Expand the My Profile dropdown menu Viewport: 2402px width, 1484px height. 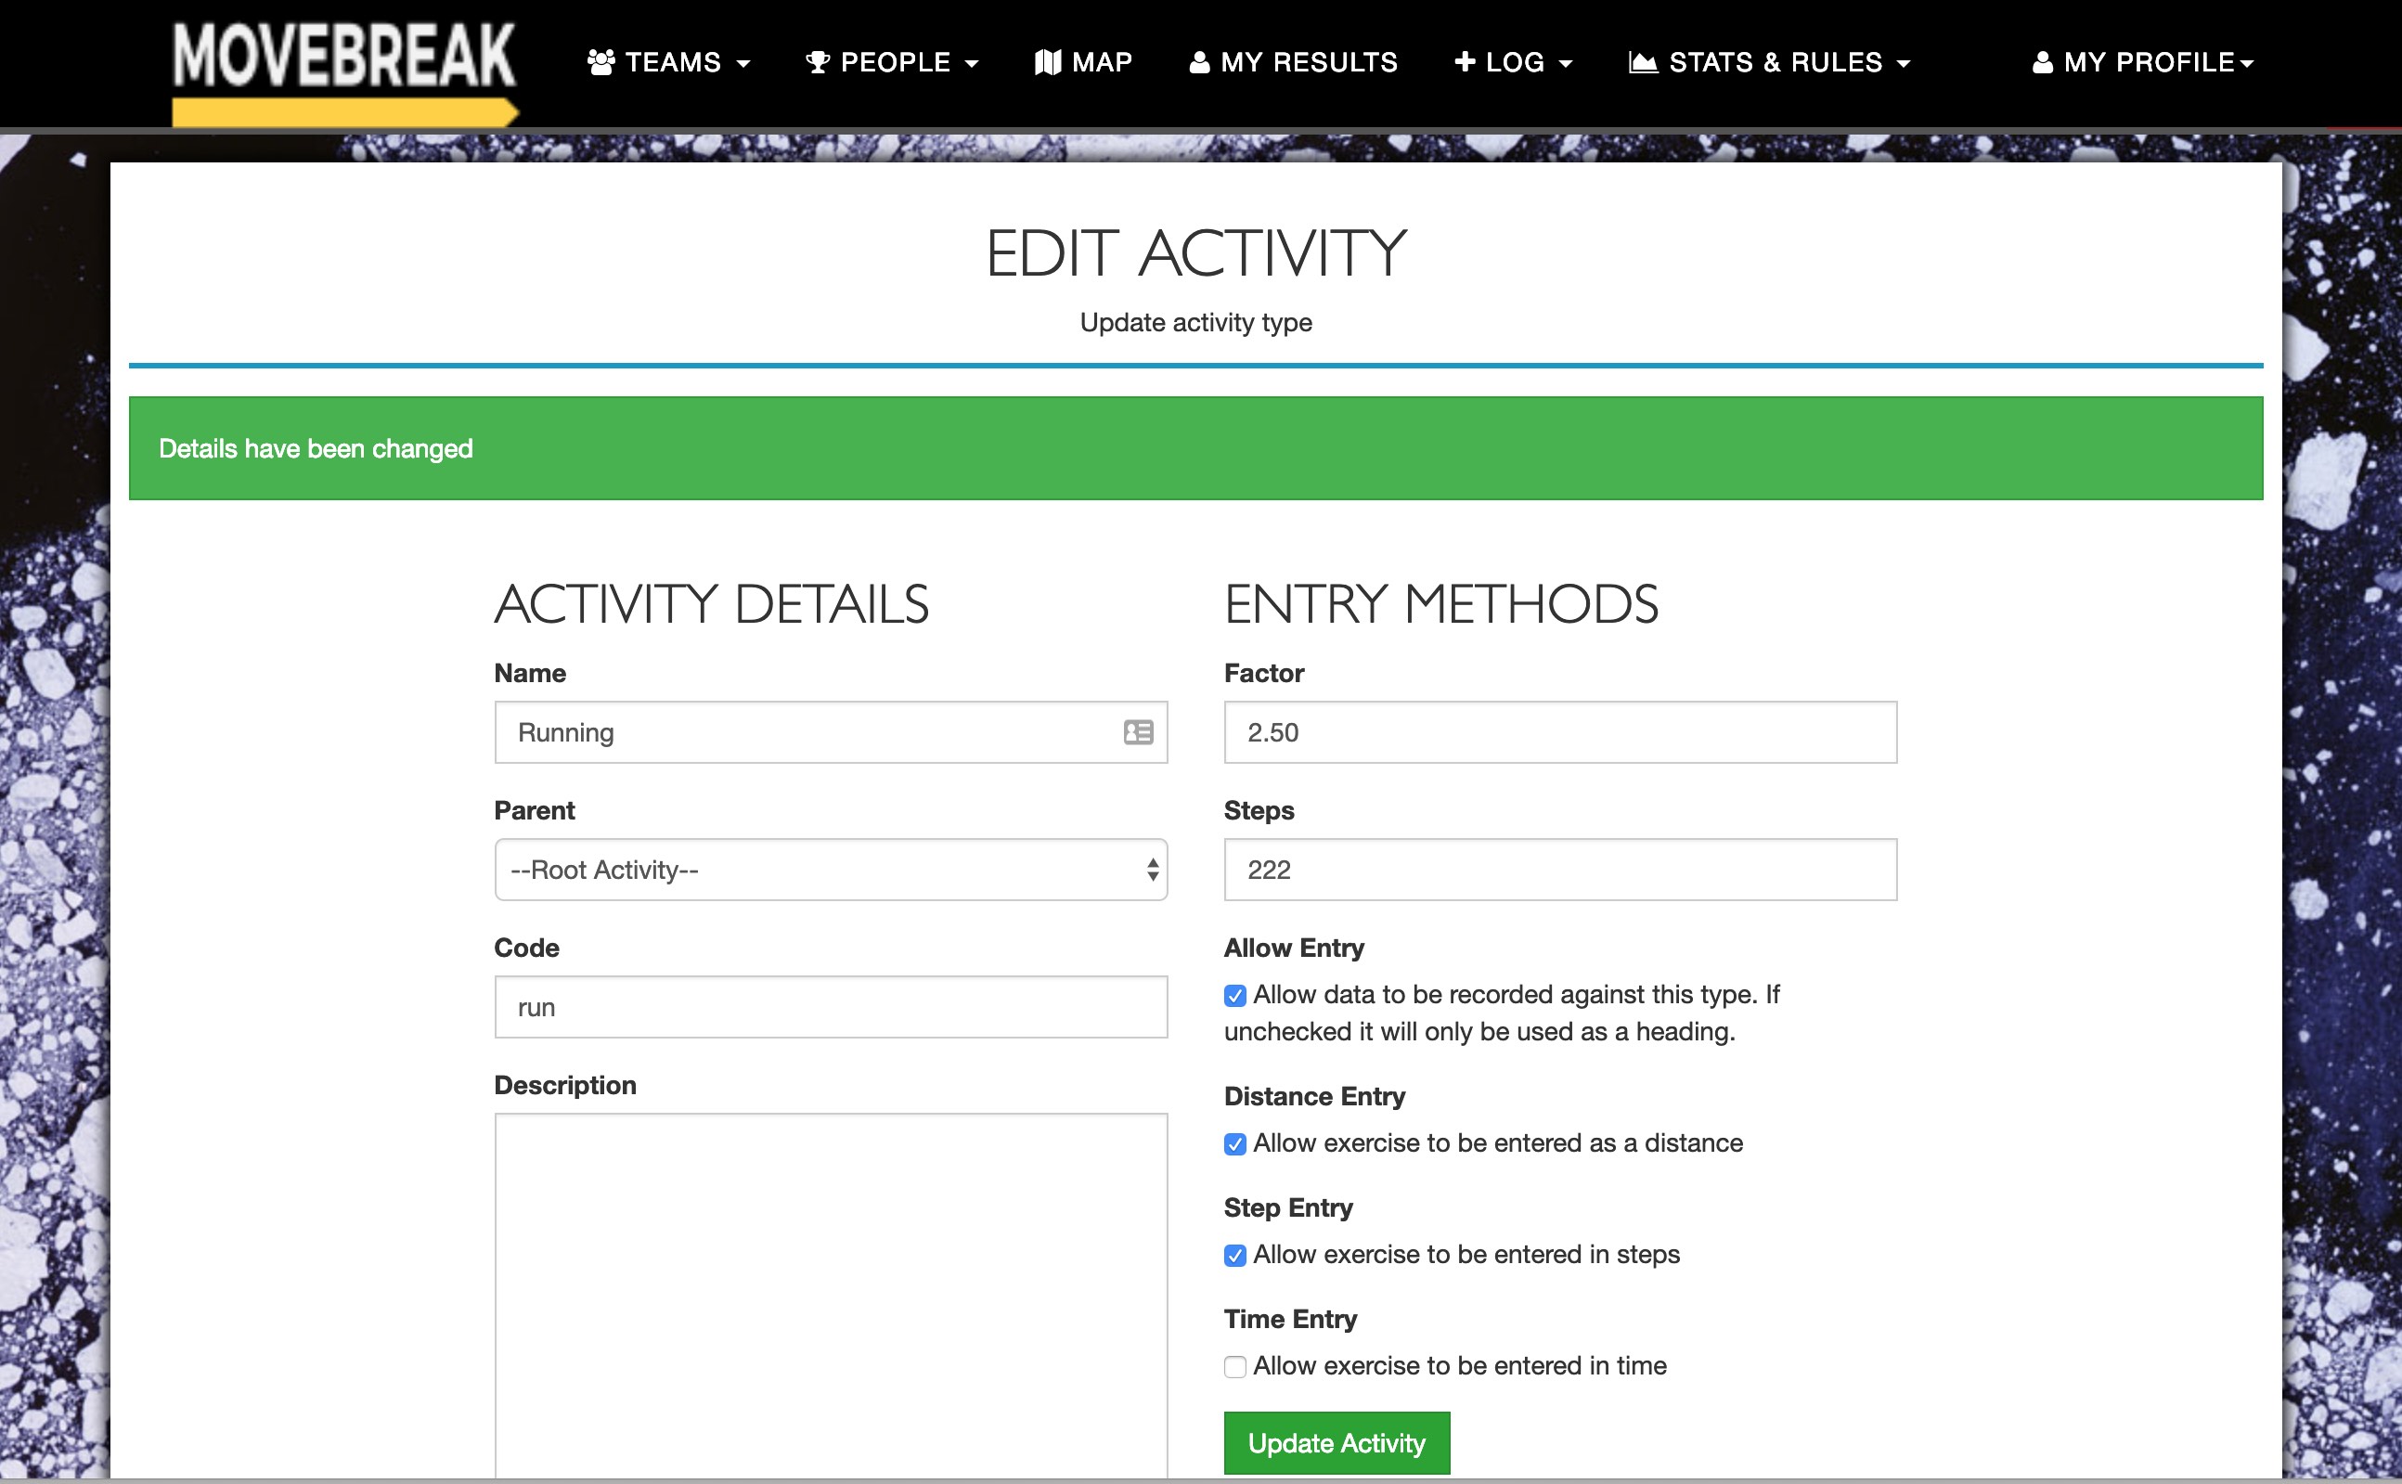pyautogui.click(x=2143, y=63)
